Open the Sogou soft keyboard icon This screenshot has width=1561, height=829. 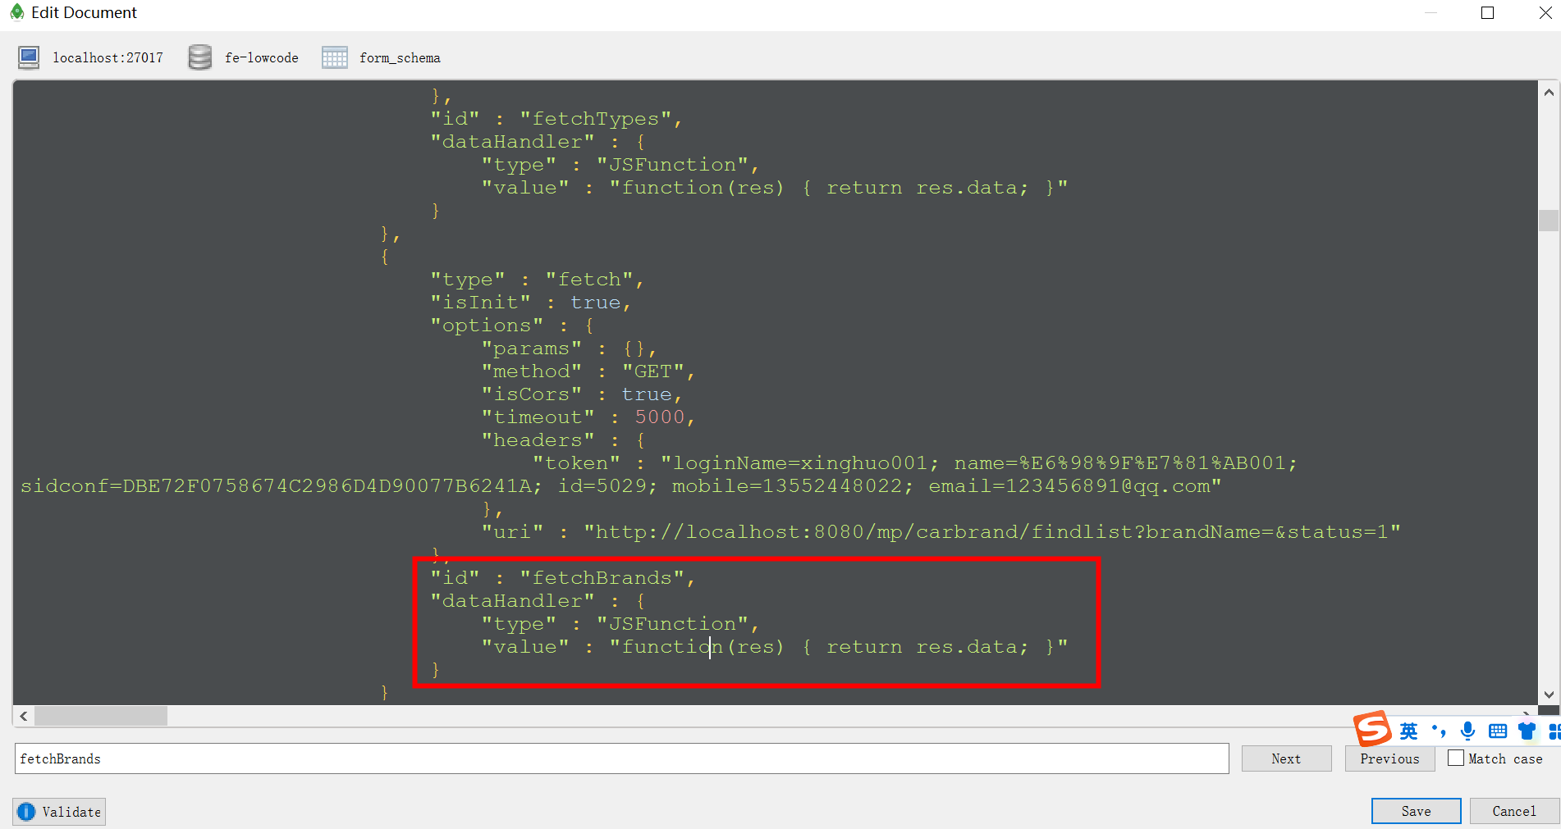tap(1498, 731)
